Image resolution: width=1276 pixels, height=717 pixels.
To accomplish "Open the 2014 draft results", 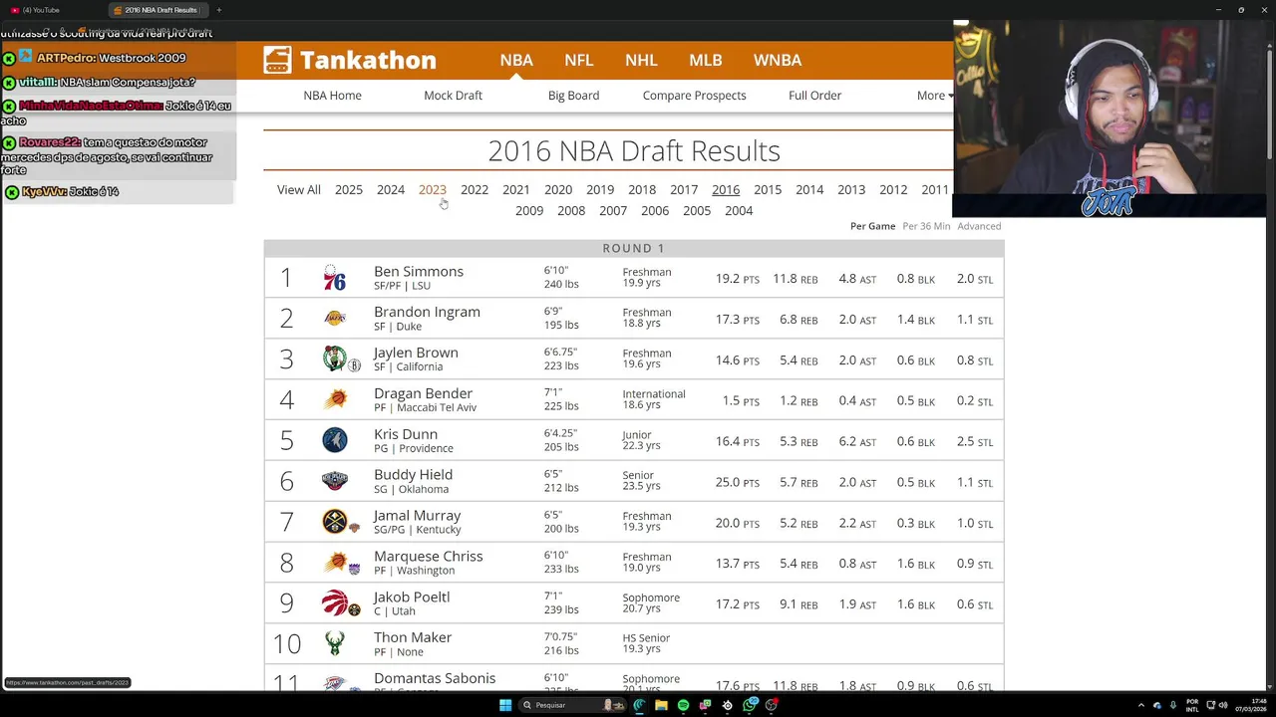I will coord(809,190).
